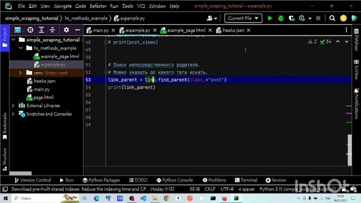Open the Edit menu
Screen dimensions: 361x203
point(33,6)
